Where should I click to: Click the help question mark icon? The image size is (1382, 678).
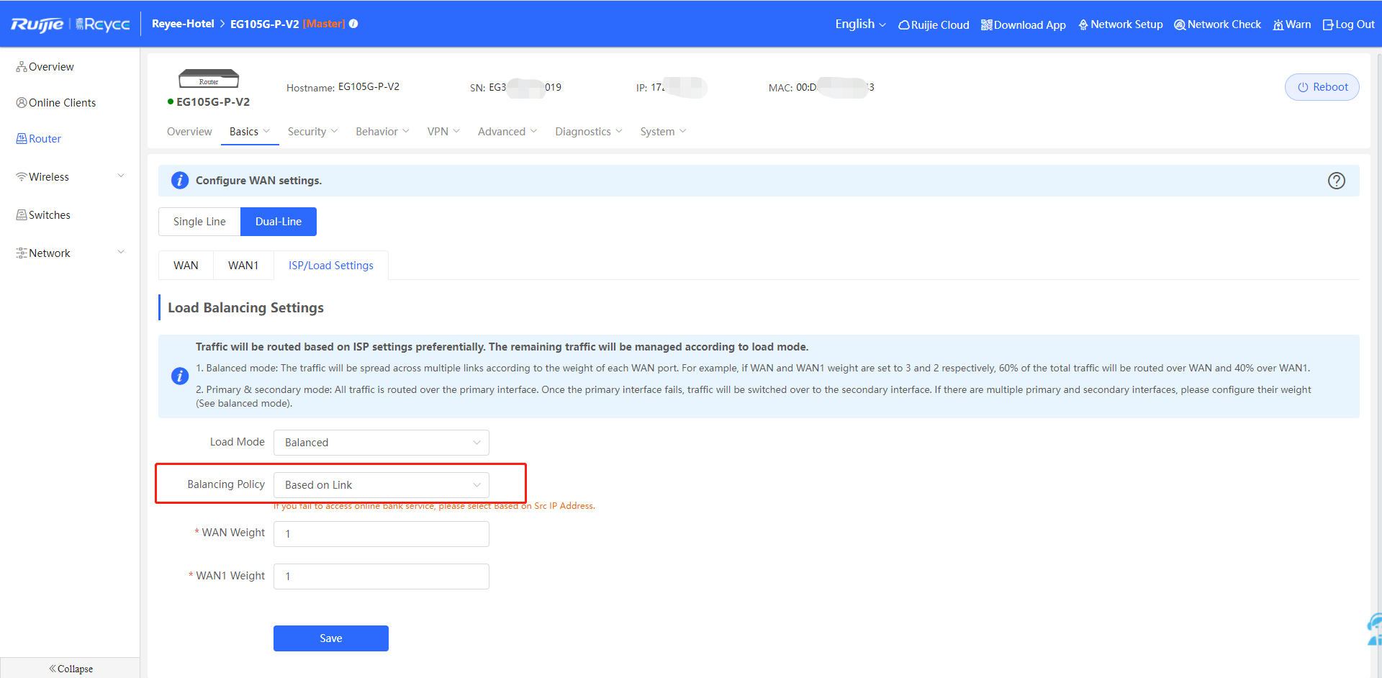coord(1336,181)
